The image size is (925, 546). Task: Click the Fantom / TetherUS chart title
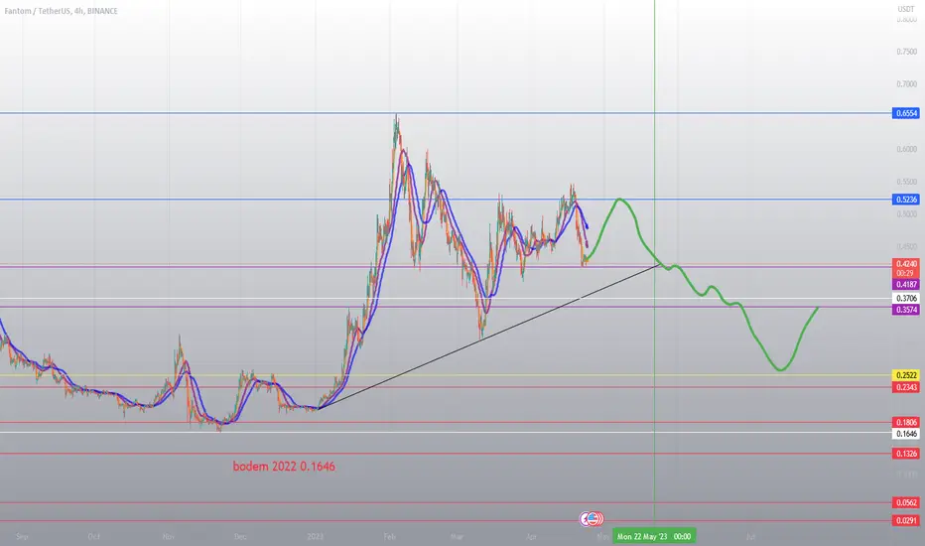pyautogui.click(x=61, y=11)
